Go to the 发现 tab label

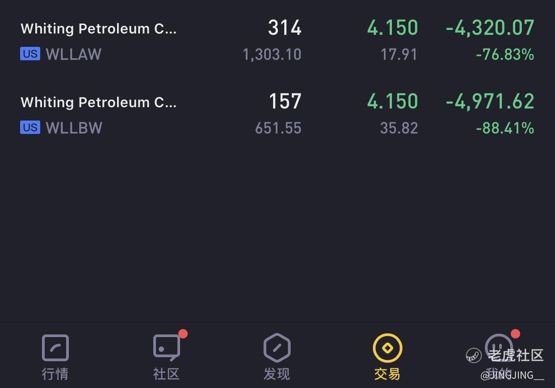(277, 374)
